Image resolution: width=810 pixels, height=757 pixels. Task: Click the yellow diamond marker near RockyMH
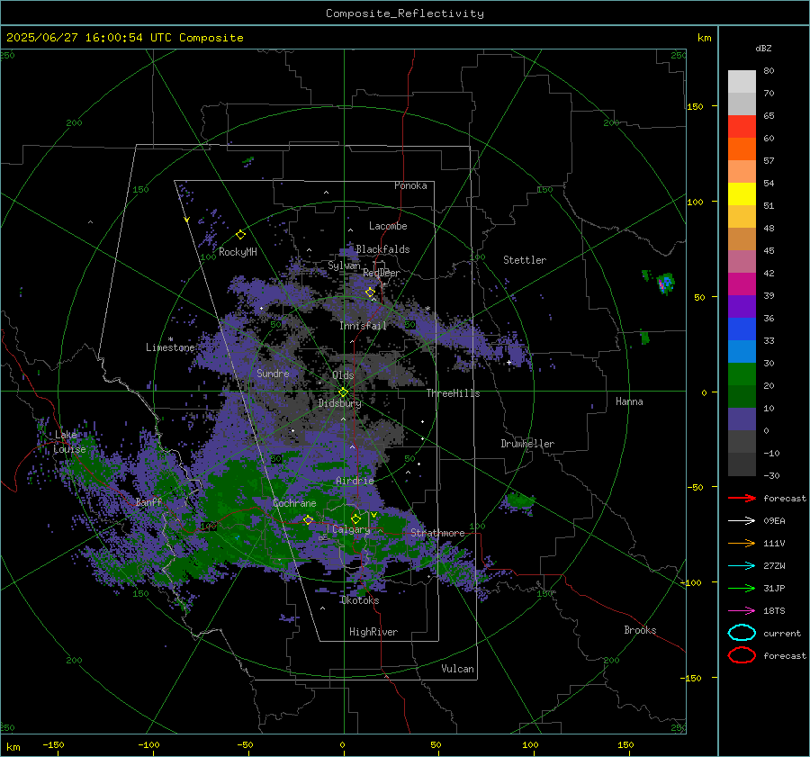click(240, 235)
